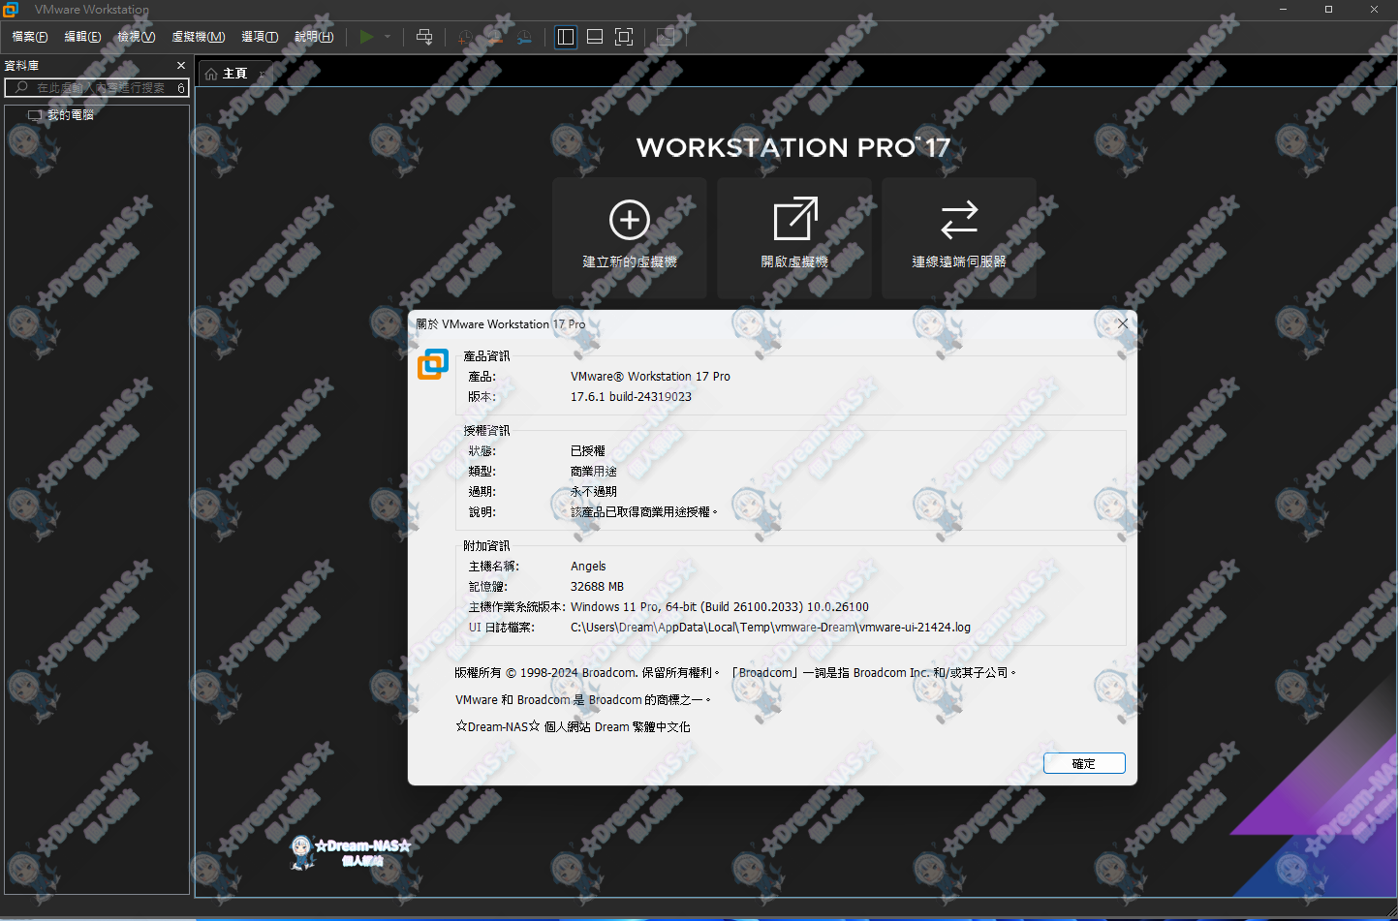Click the 確定 button in About dialog

1084,763
